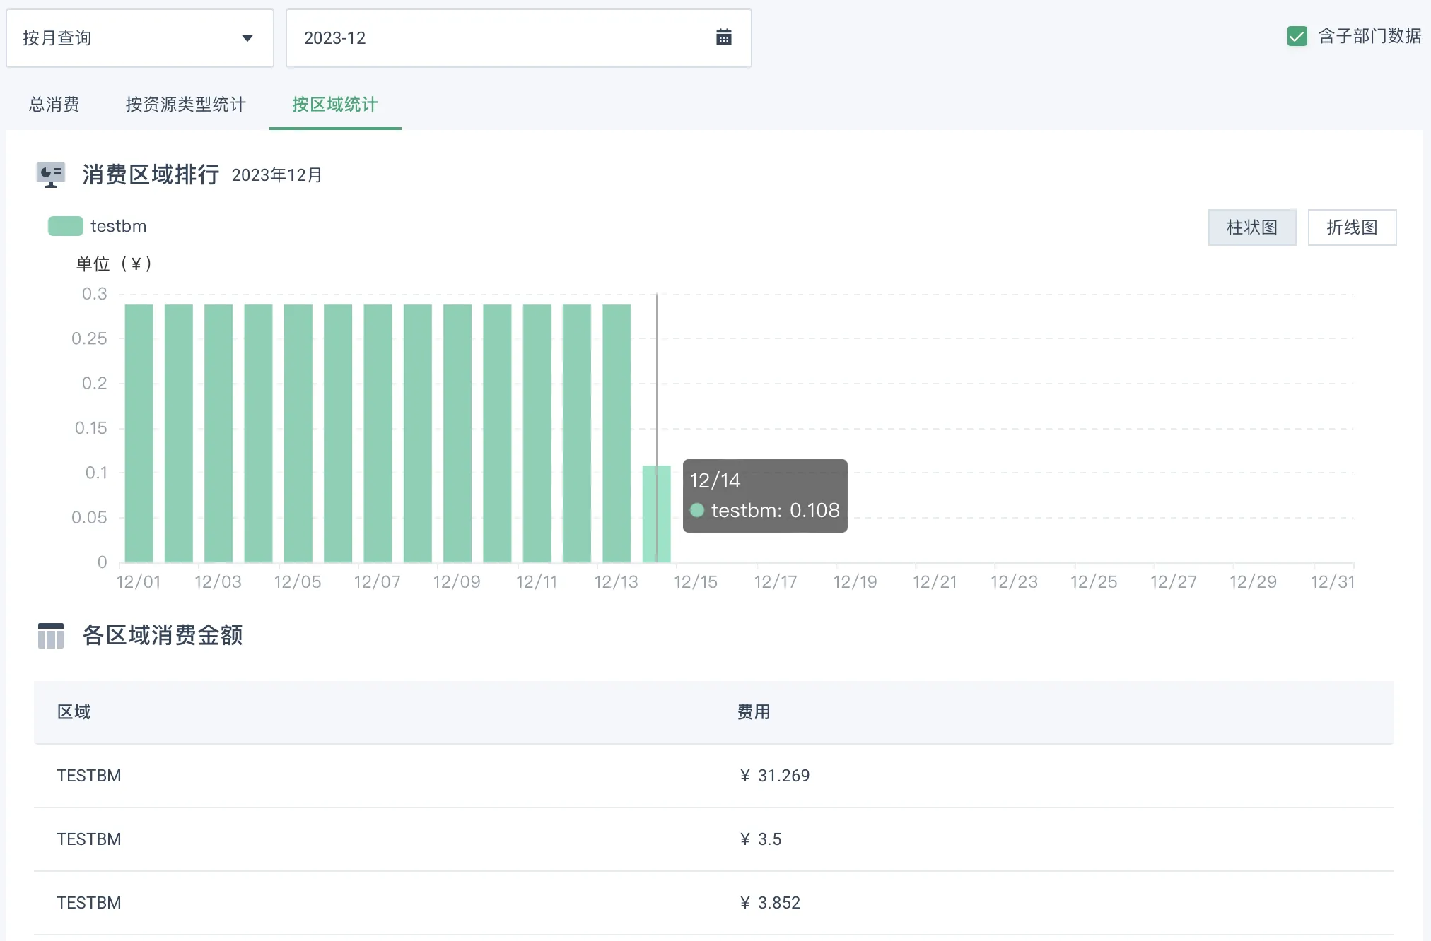
Task: Click the green dot in the tooltip
Action: (x=697, y=510)
